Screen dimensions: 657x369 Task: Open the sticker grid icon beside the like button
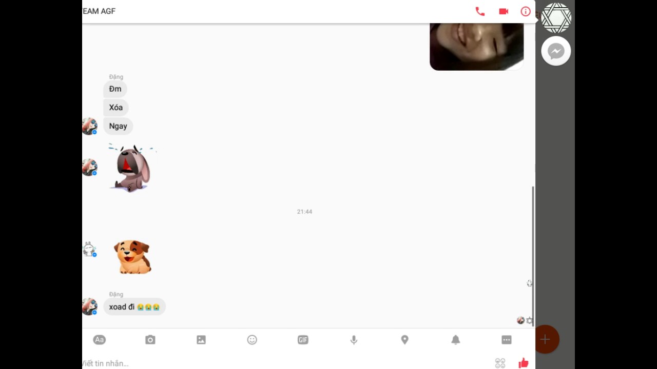(x=500, y=363)
